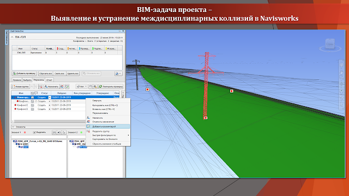Select the Конфликт2 row in results
Image resolution: width=349 pixels, height=196 pixels.
49,105
